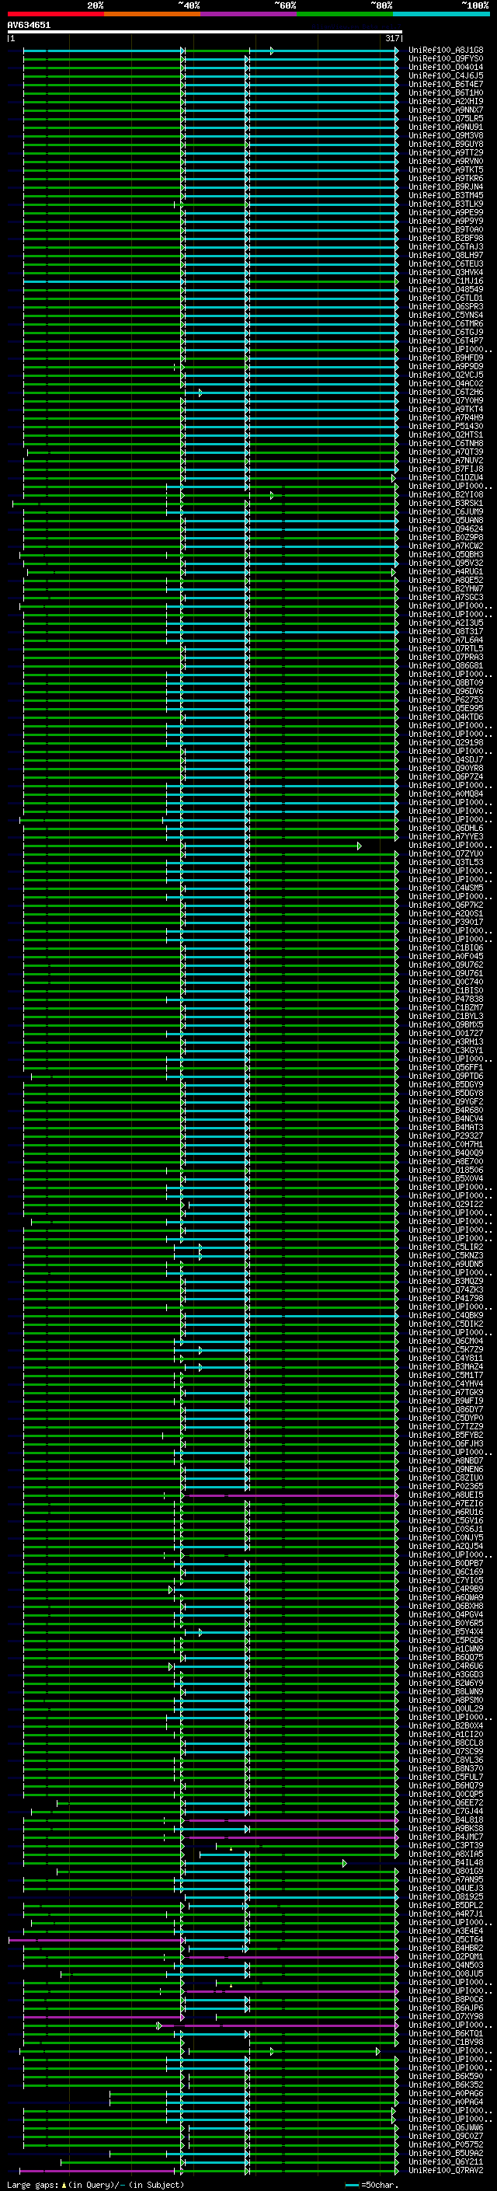Screen dimensions: 497x2191
Task: Select the UniRef100_P39017 label
Action: 446,922
